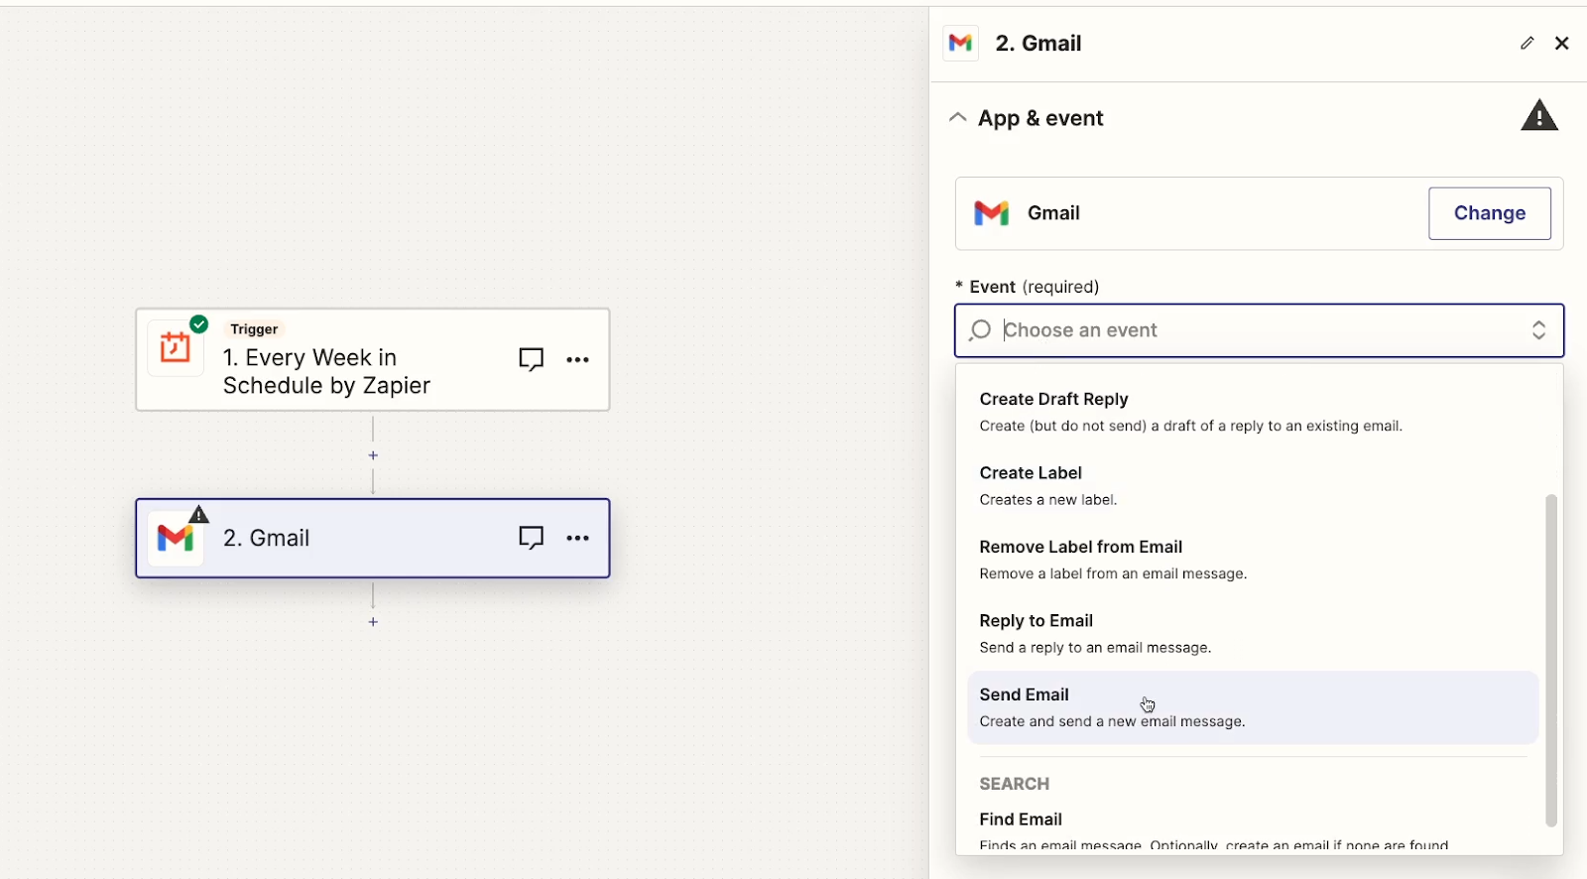This screenshot has width=1587, height=879.
Task: Open comment on 2. Gmail step
Action: tap(532, 539)
